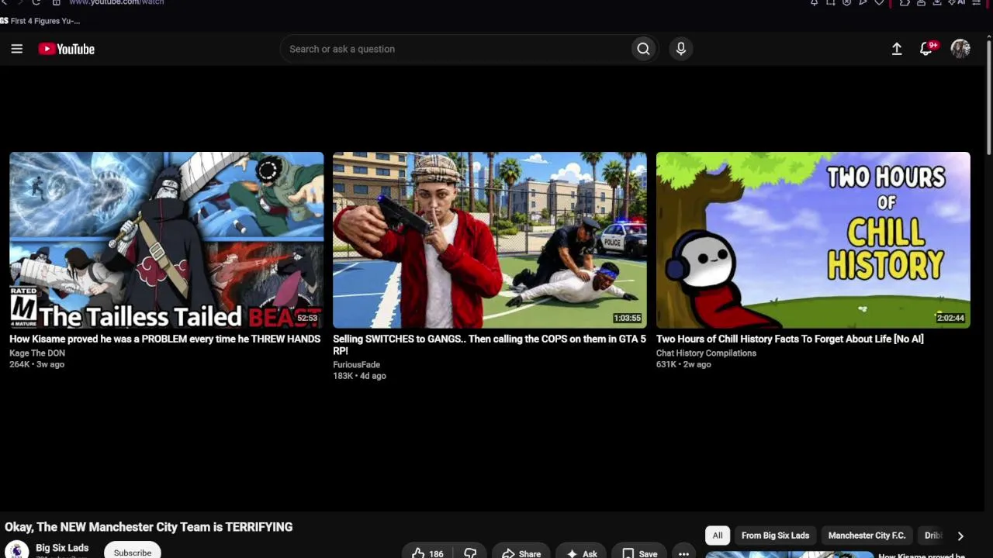The image size is (993, 558).
Task: Open title "Two Hours of Chill History Facts"
Action: [x=790, y=339]
